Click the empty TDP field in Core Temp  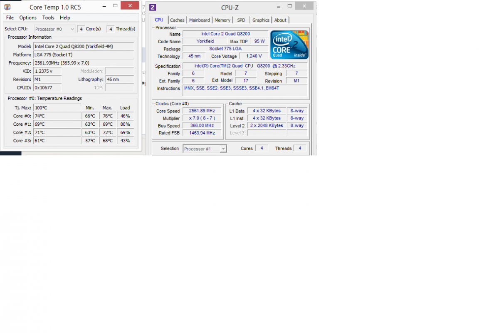tap(120, 87)
